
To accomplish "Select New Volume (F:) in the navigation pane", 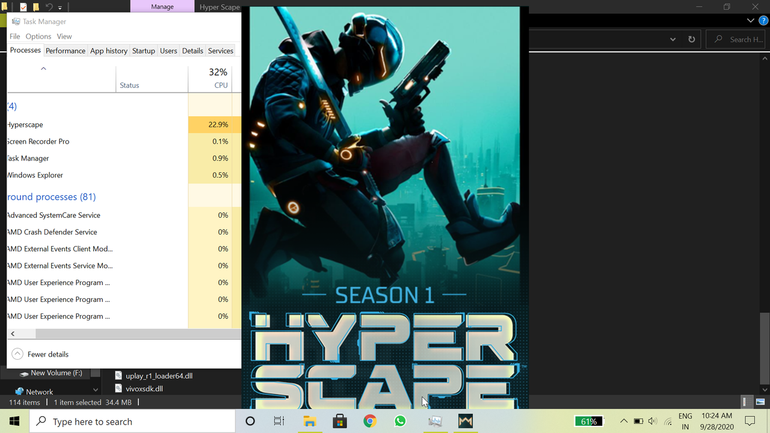I will pyautogui.click(x=51, y=373).
